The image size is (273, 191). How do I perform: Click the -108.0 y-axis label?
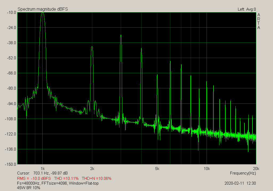(x=11, y=119)
